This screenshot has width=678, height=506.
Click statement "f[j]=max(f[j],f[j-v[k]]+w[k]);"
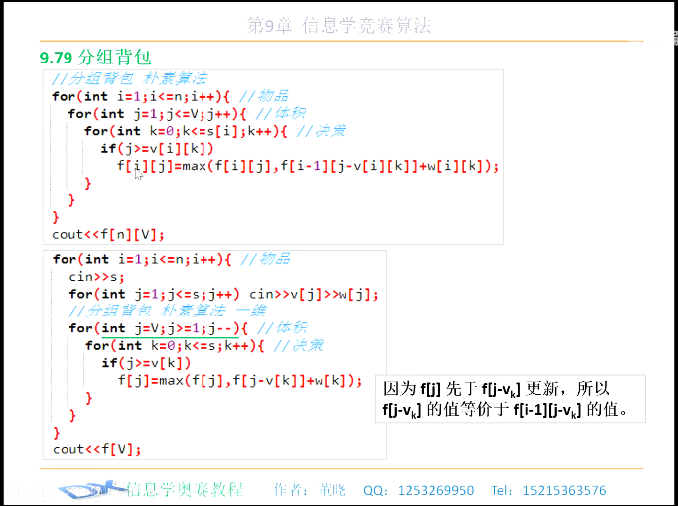(240, 380)
